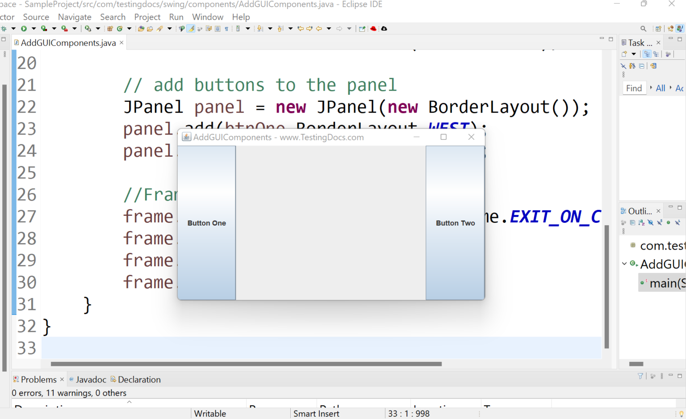The height and width of the screenshot is (419, 686).
Task: Open the Source menu
Action: point(36,17)
